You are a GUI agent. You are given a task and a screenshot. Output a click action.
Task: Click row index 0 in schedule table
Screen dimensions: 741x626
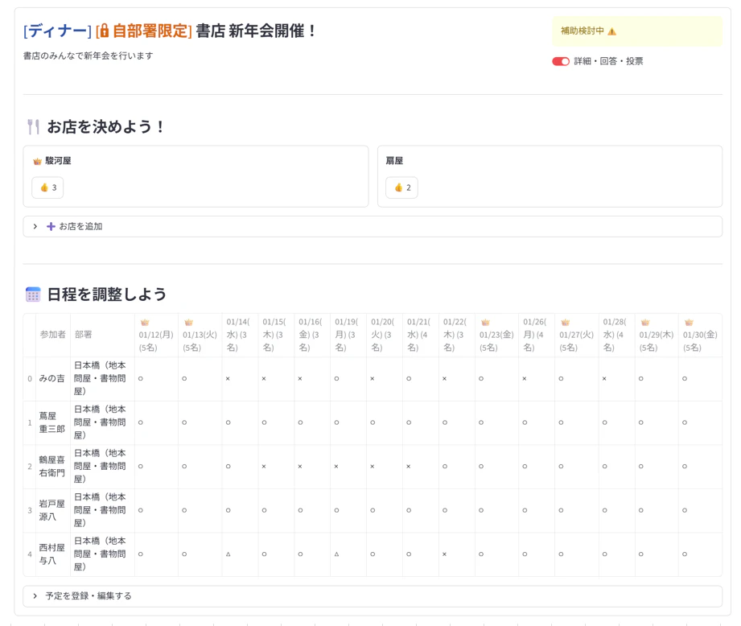click(30, 378)
